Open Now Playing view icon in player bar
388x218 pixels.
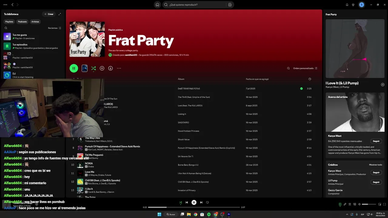[340, 204]
